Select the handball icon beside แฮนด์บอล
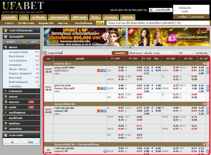 (6, 123)
